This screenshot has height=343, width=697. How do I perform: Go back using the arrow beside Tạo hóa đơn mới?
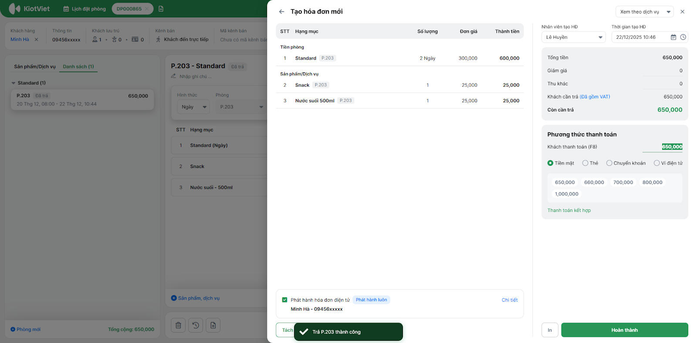(x=281, y=12)
